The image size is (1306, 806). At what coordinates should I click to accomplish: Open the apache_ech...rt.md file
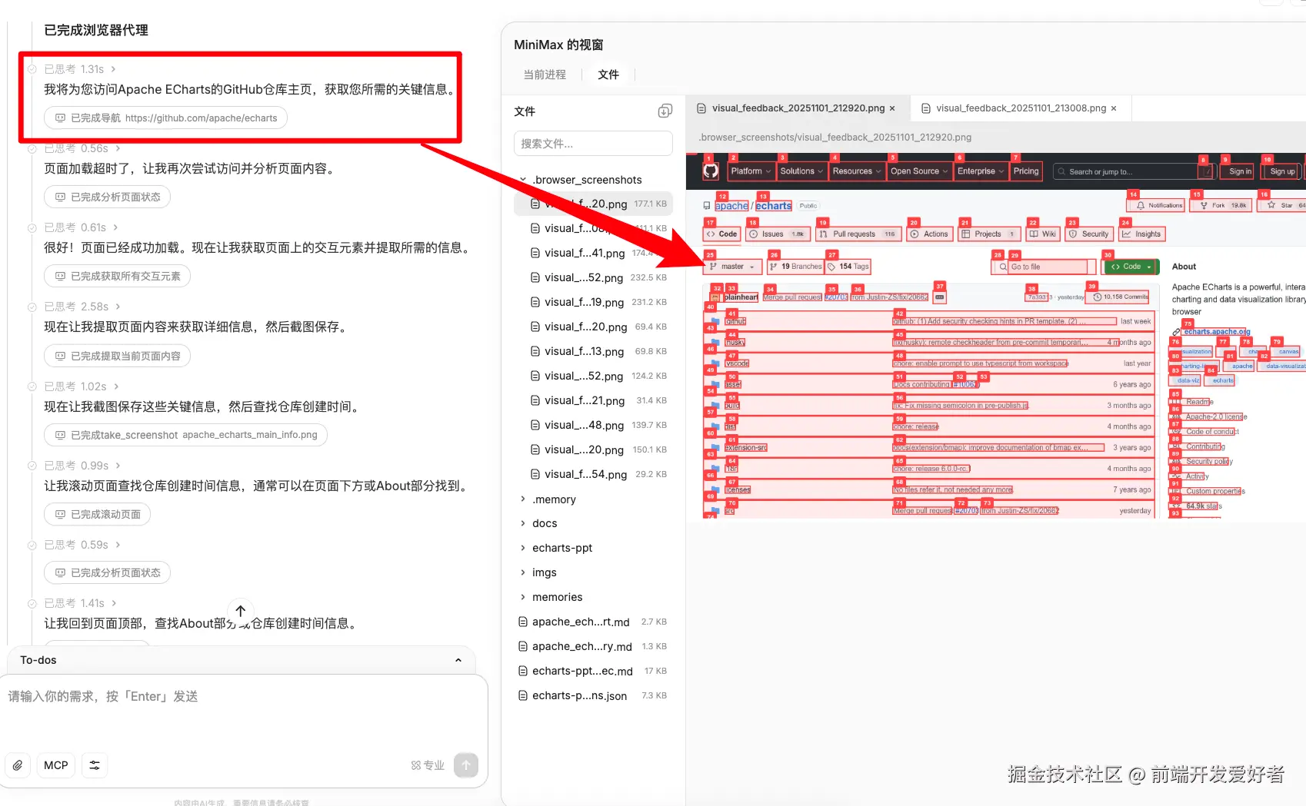click(593, 622)
